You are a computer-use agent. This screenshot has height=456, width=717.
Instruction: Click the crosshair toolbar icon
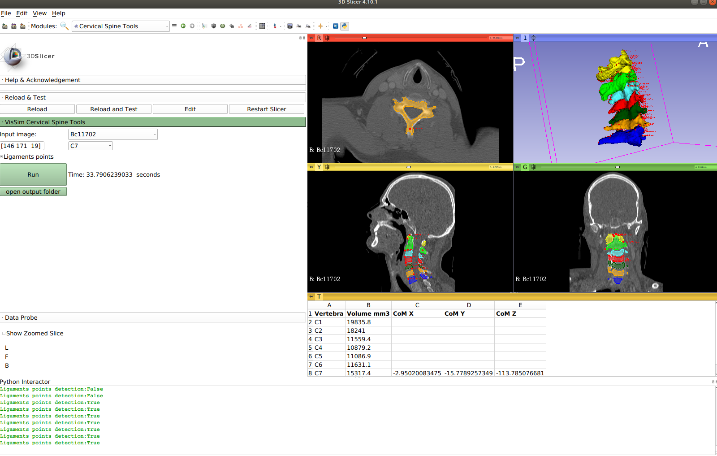click(320, 26)
